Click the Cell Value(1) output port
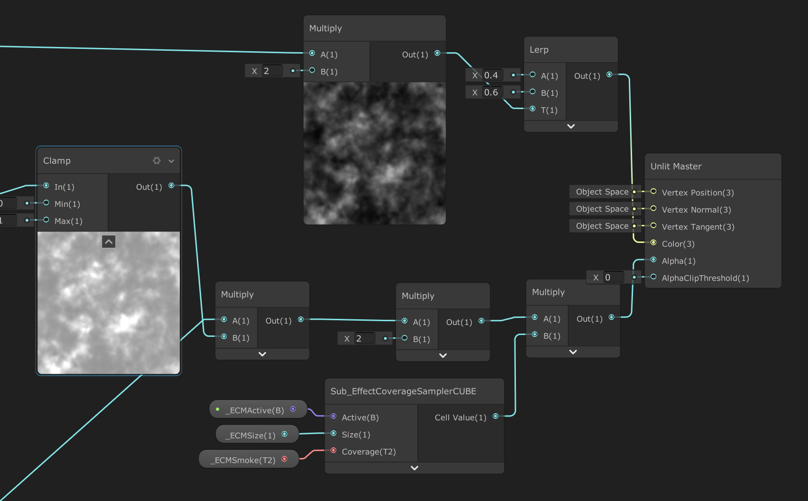 coord(495,416)
